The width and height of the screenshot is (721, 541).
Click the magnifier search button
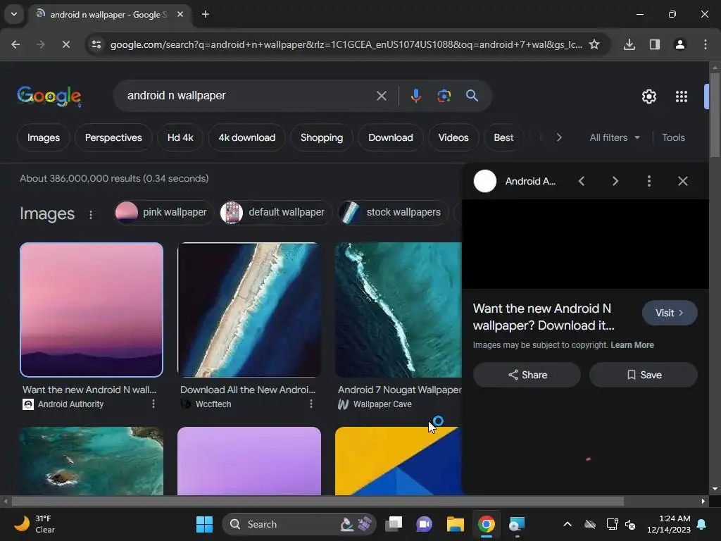pos(472,96)
